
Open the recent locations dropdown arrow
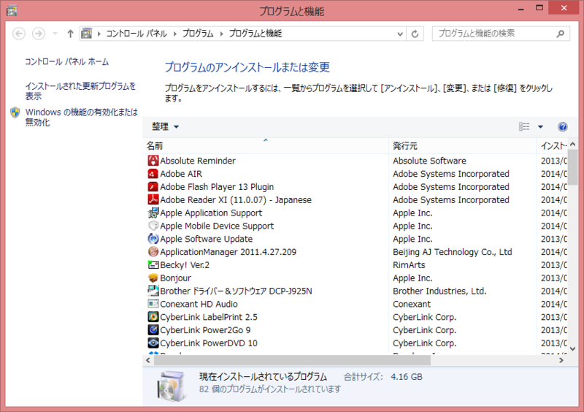(x=55, y=34)
